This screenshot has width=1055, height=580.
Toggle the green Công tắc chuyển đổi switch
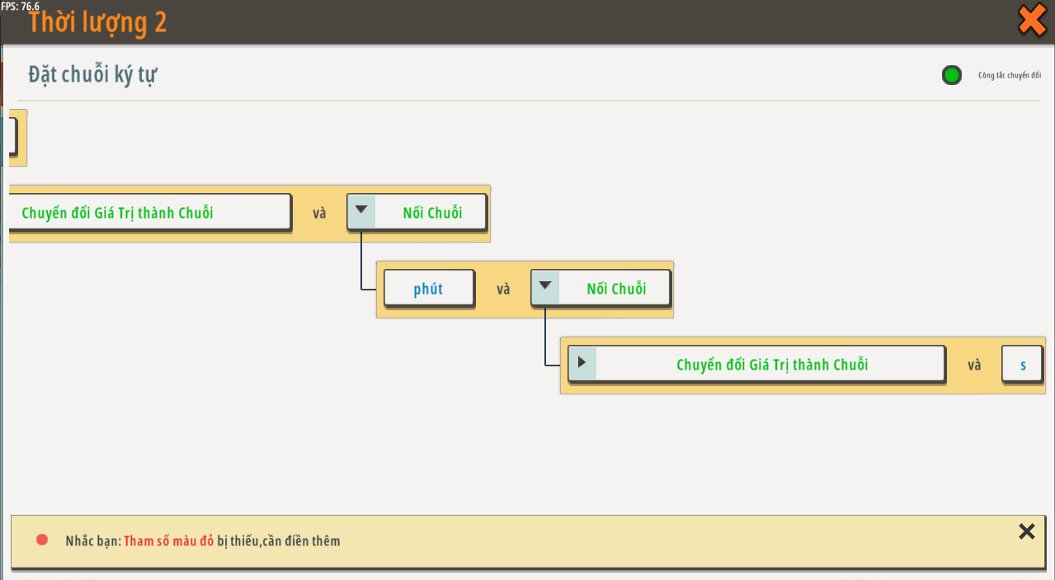952,75
